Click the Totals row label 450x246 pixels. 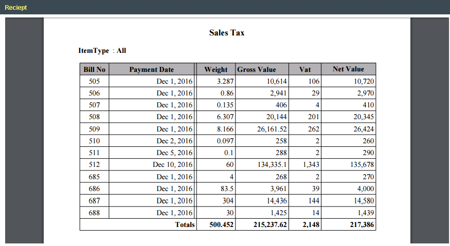[185, 225]
